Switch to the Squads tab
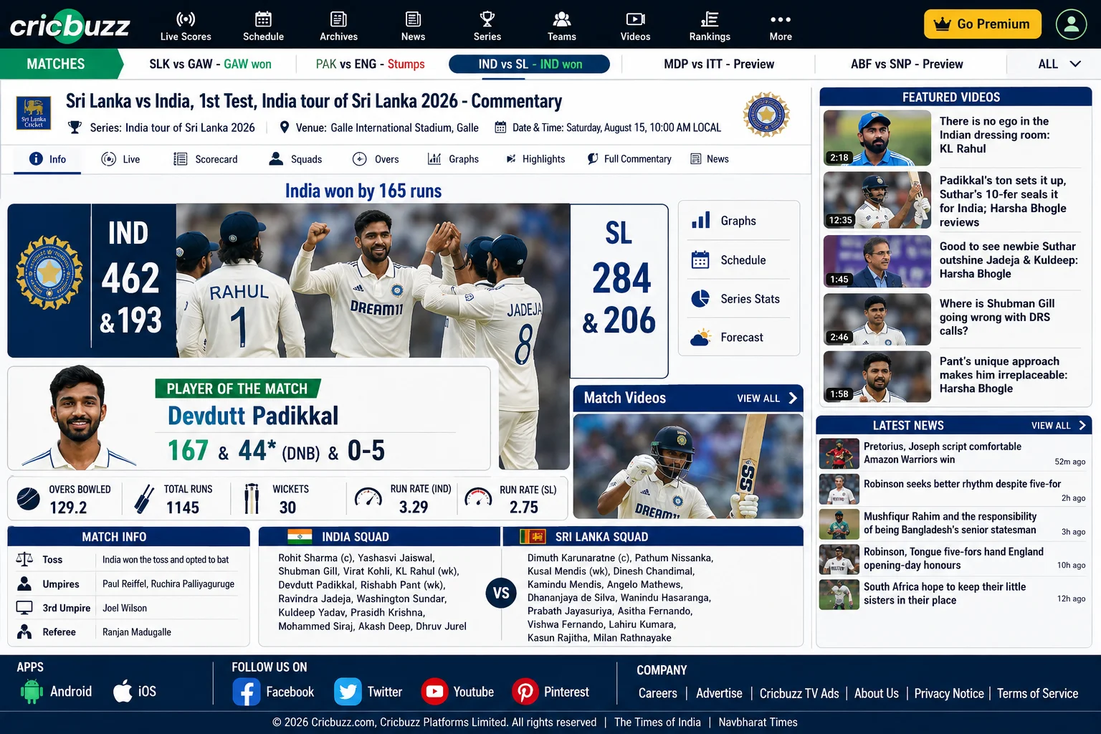 click(295, 159)
